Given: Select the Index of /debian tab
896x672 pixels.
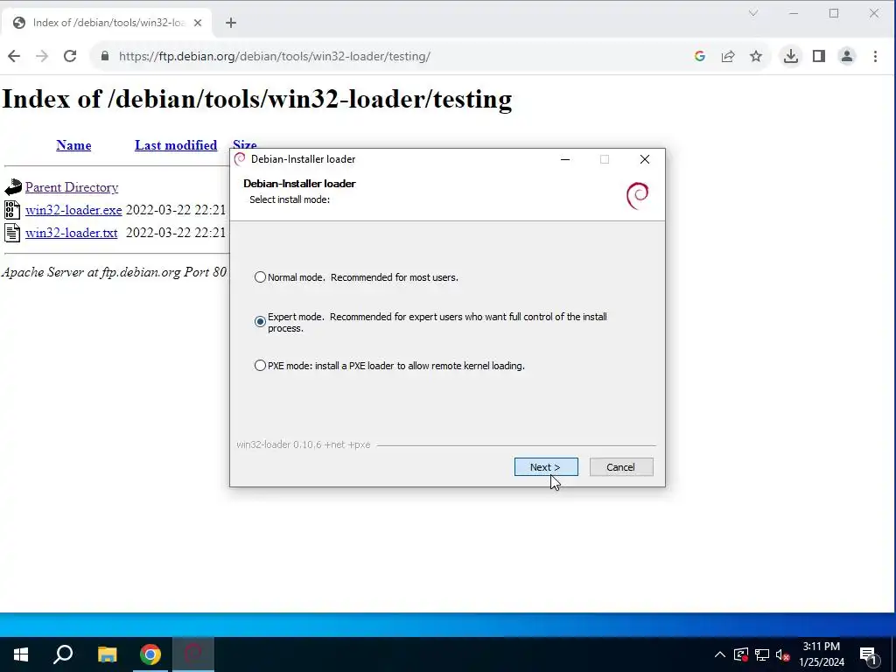Looking at the screenshot, I should pos(108,23).
